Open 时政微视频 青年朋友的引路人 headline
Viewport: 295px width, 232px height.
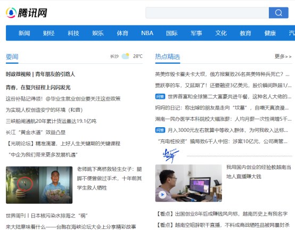pos(40,74)
